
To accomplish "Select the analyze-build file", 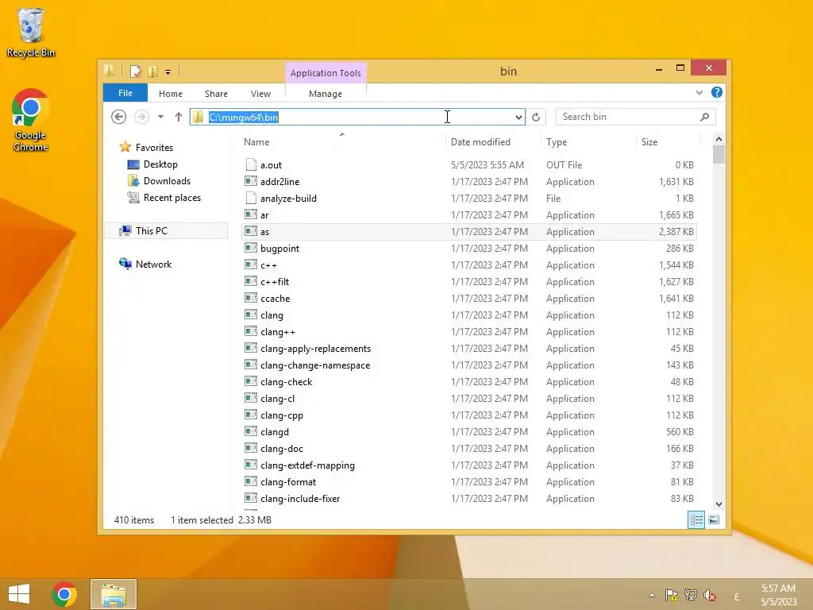I will pos(288,198).
